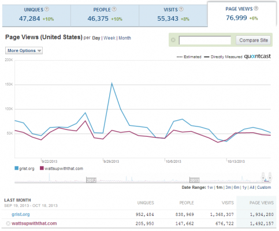Click wattsupwiththat.com visits value 676,722
The height and width of the screenshot is (231, 279).
(x=225, y=223)
